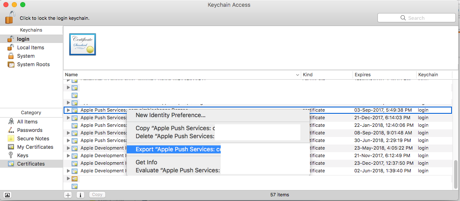Expand the certificate expiring 02-Jun-2018
This screenshot has width=460, height=201.
[68, 171]
